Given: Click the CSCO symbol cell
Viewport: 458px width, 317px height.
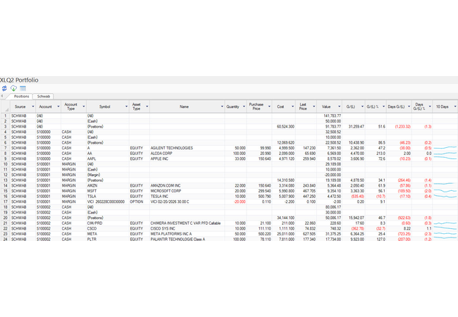Looking at the screenshot, I should point(108,228).
